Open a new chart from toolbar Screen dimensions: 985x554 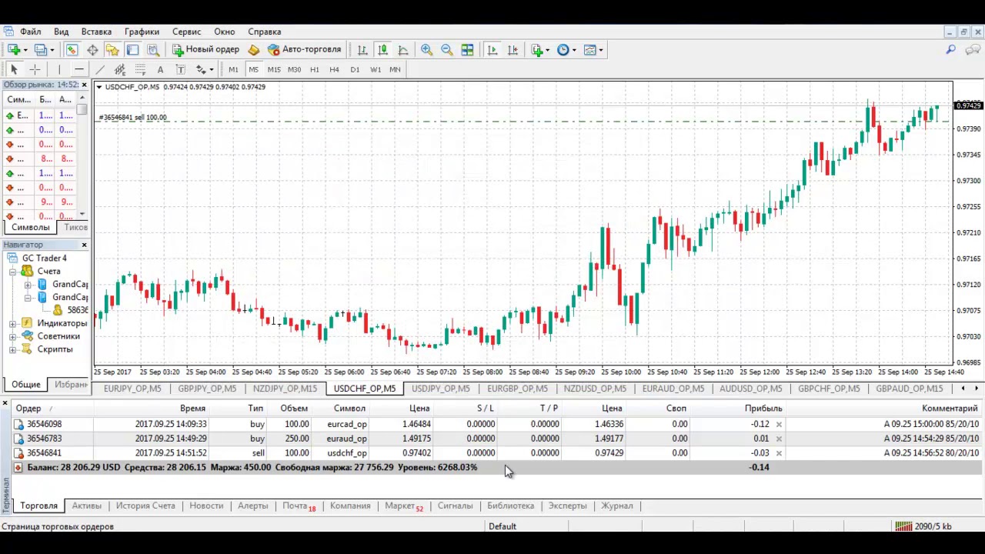click(x=14, y=49)
